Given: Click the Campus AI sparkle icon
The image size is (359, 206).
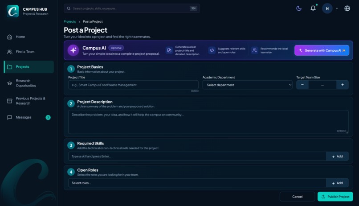Looking at the screenshot, I should pyautogui.click(x=73, y=50).
